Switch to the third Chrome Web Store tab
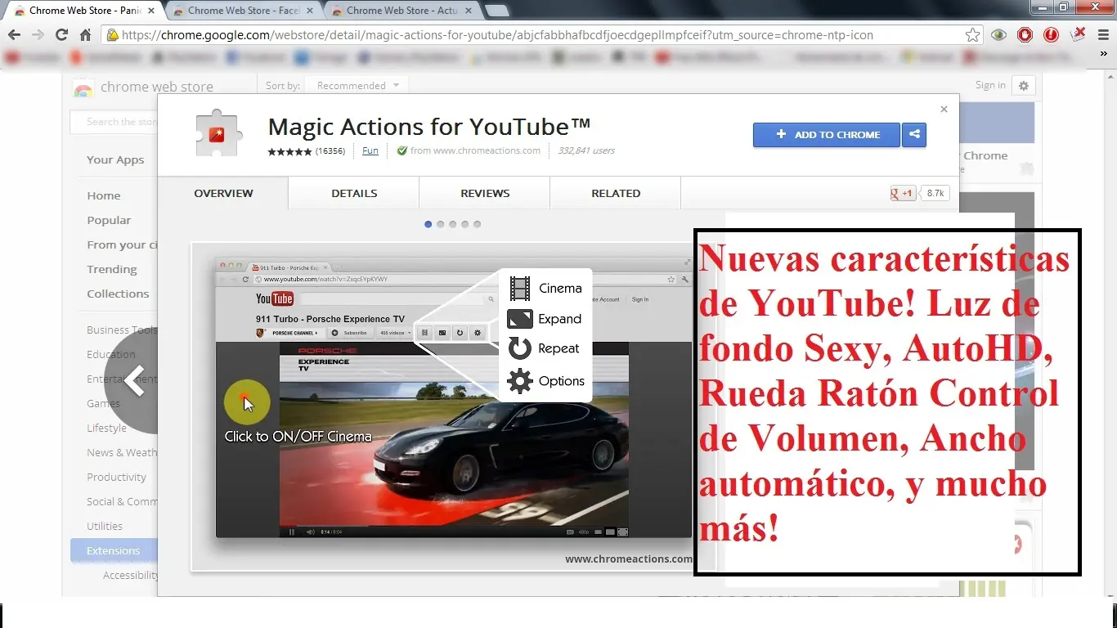This screenshot has width=1117, height=628. coord(401,11)
